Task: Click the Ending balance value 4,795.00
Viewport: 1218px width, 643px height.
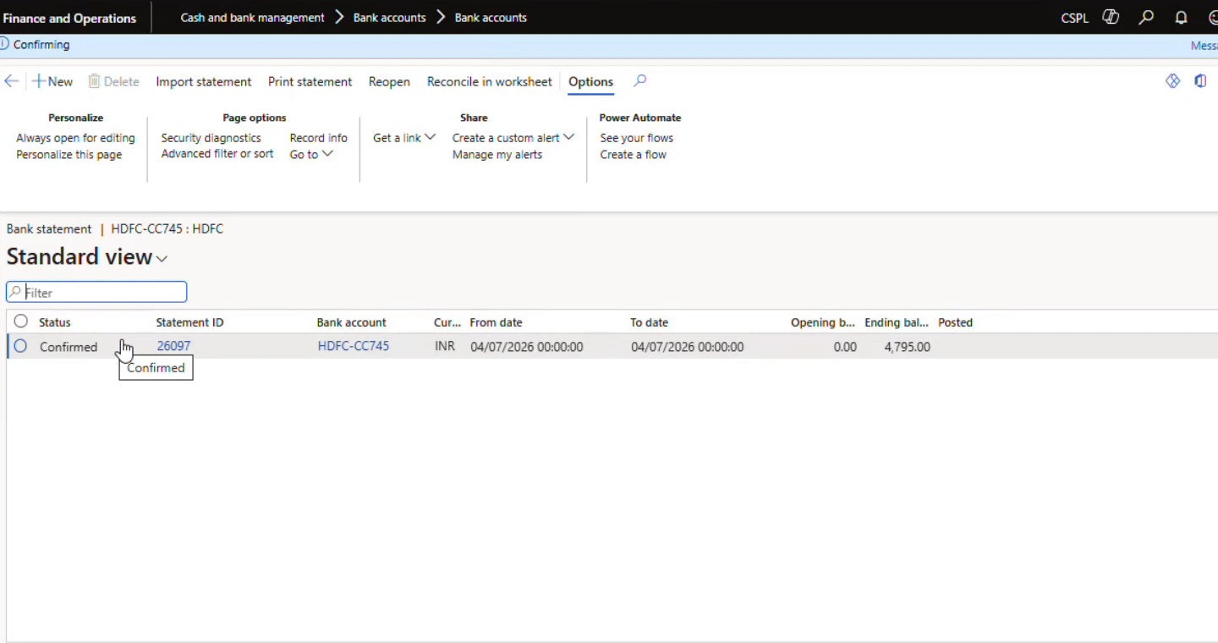Action: click(x=907, y=346)
